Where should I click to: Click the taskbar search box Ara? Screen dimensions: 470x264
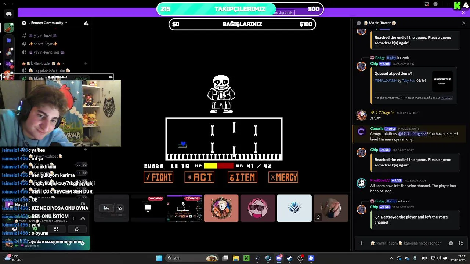tap(192, 258)
